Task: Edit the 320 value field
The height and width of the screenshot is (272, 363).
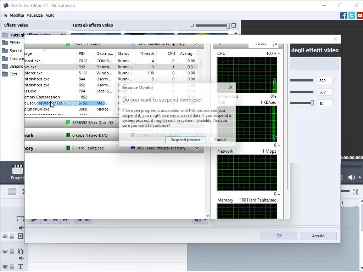Action: 325,81
